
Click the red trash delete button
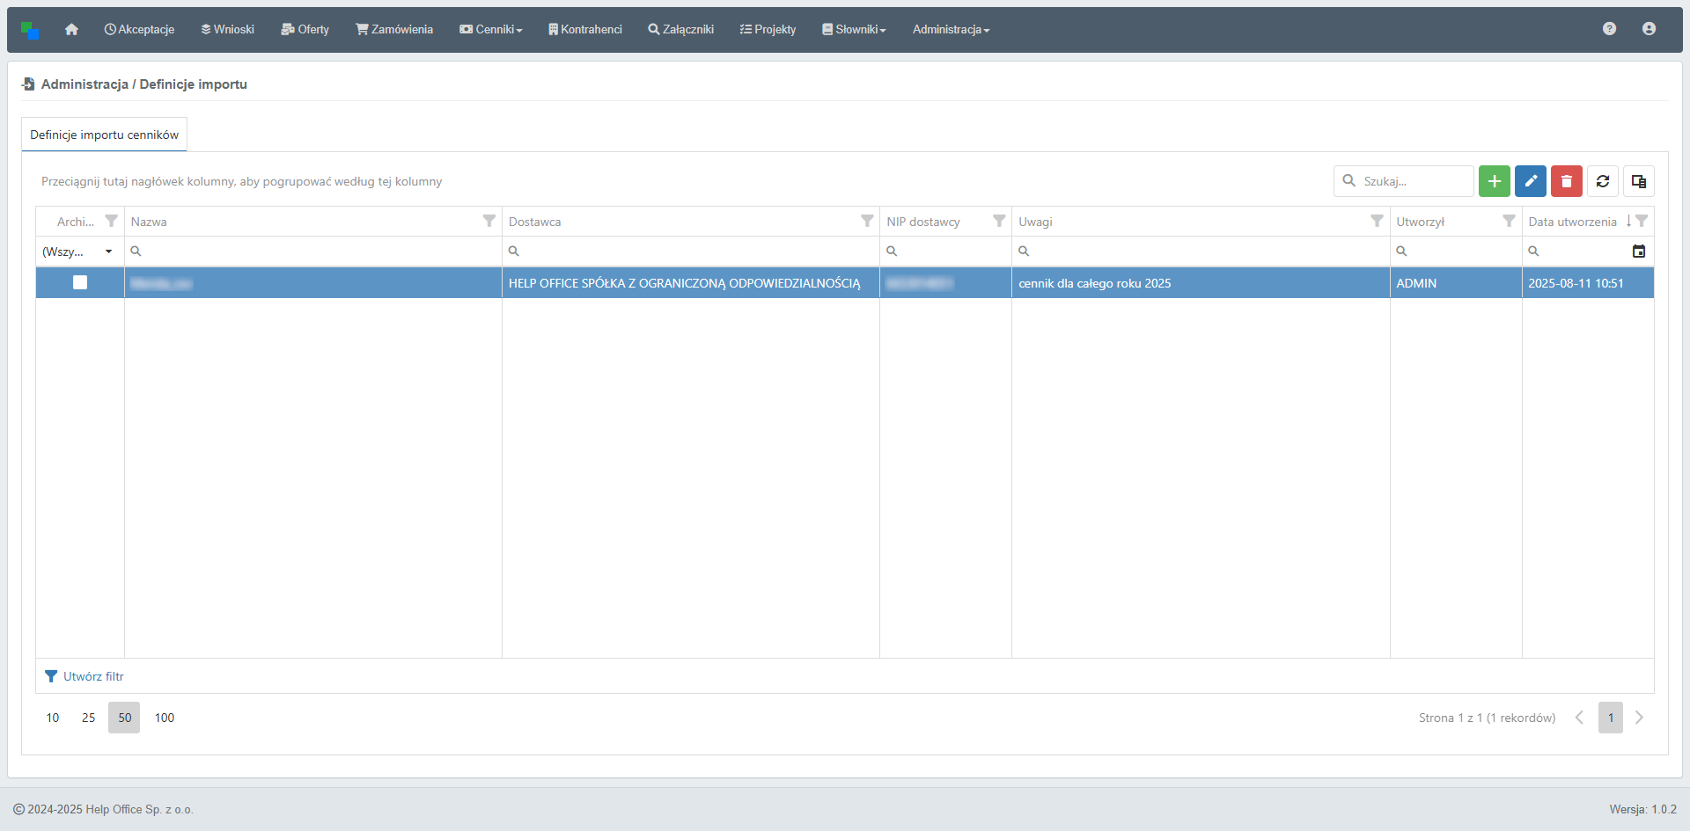tap(1567, 181)
